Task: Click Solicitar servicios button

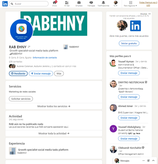Action: click(21, 99)
